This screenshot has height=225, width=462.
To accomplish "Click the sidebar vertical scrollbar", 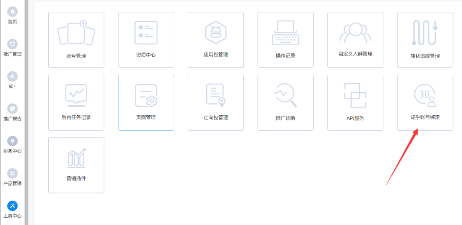I will pyautogui.click(x=26, y=112).
